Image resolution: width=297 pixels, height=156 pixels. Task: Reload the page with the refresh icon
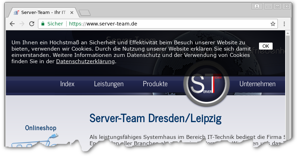click(32, 24)
